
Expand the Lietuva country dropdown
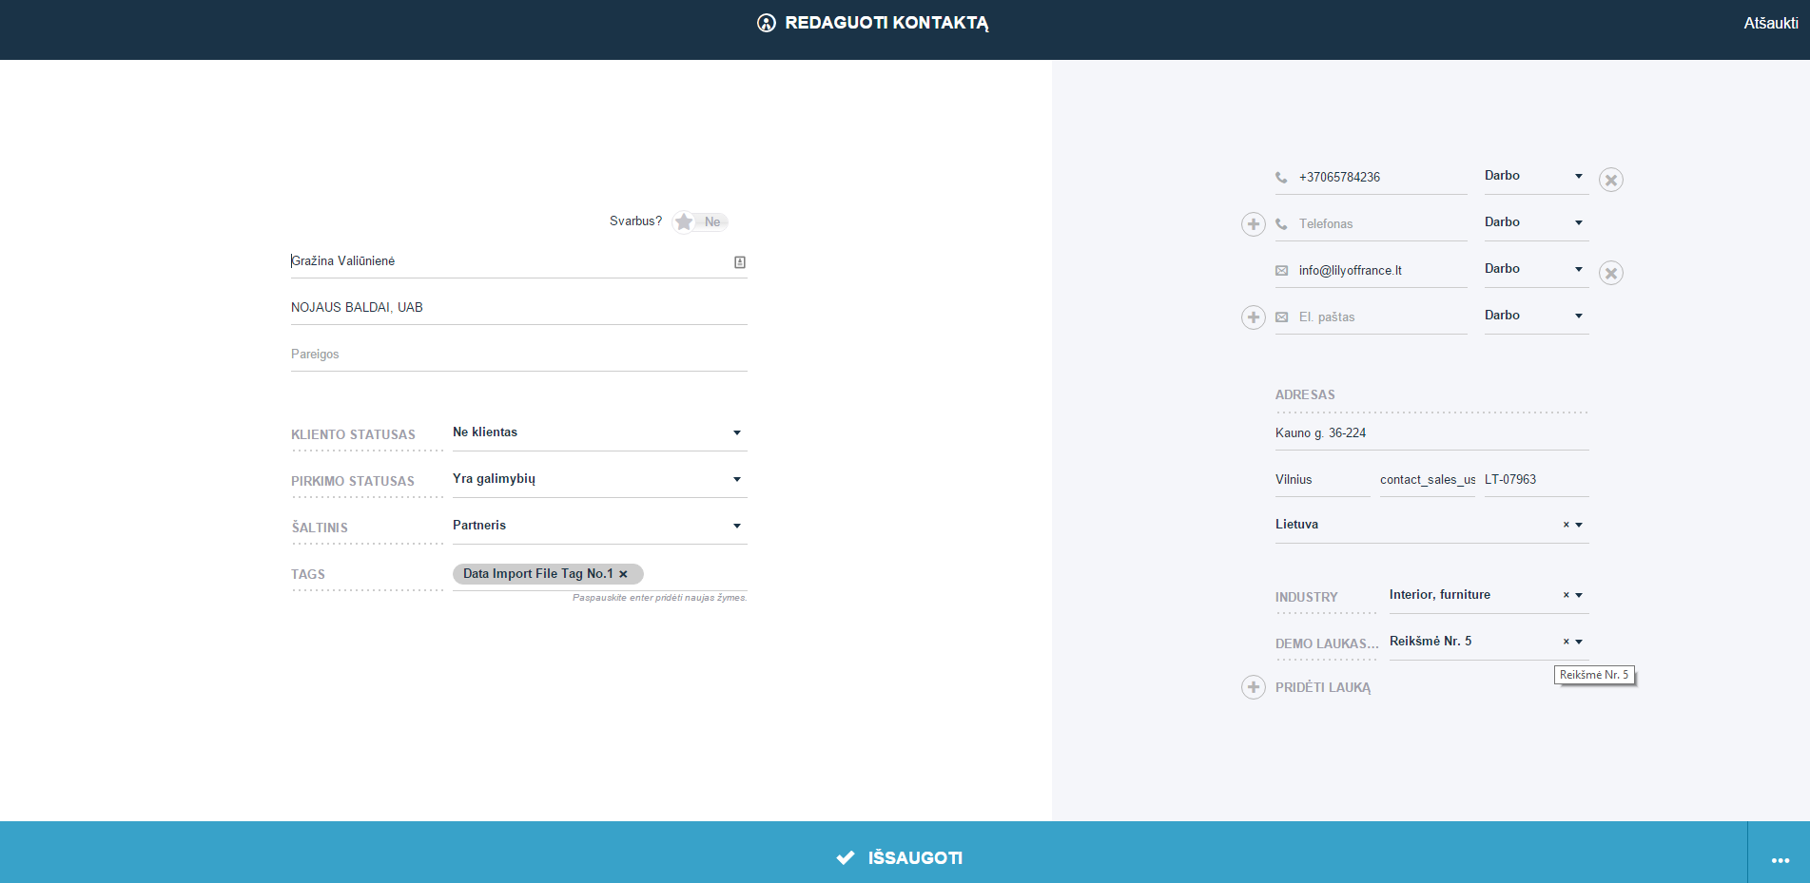pos(1579,525)
